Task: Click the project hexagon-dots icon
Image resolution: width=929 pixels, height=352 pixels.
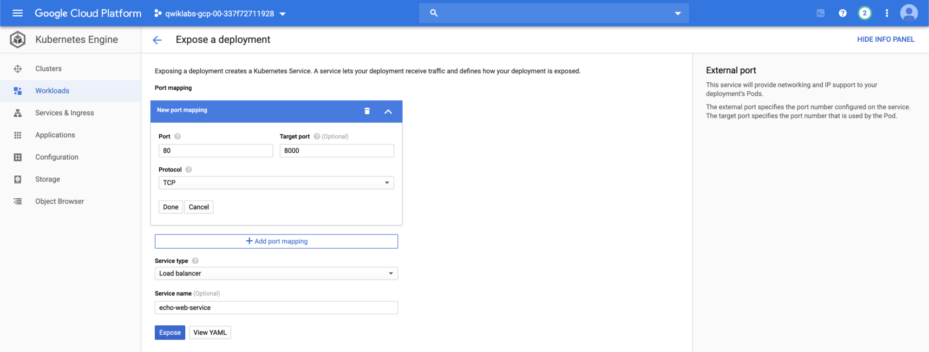Action: coord(158,13)
